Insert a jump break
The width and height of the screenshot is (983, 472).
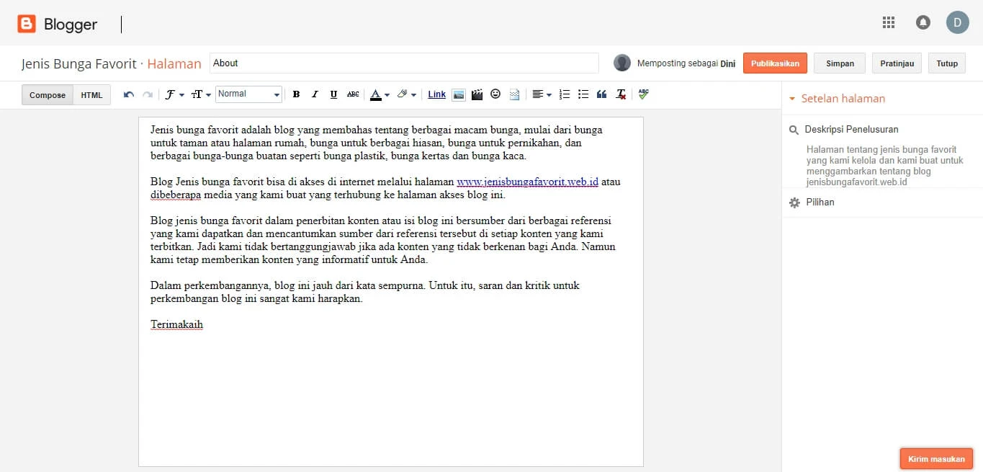pyautogui.click(x=514, y=94)
